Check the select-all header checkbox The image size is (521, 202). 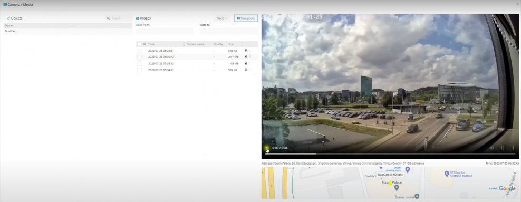(x=139, y=44)
